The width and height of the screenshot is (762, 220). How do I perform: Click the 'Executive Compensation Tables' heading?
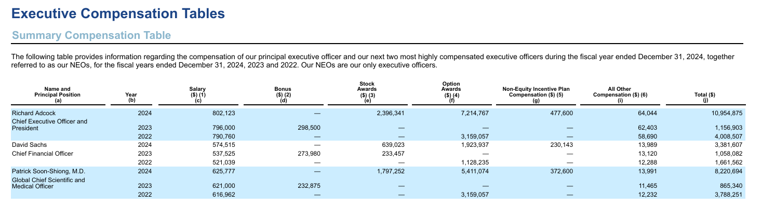pos(118,13)
